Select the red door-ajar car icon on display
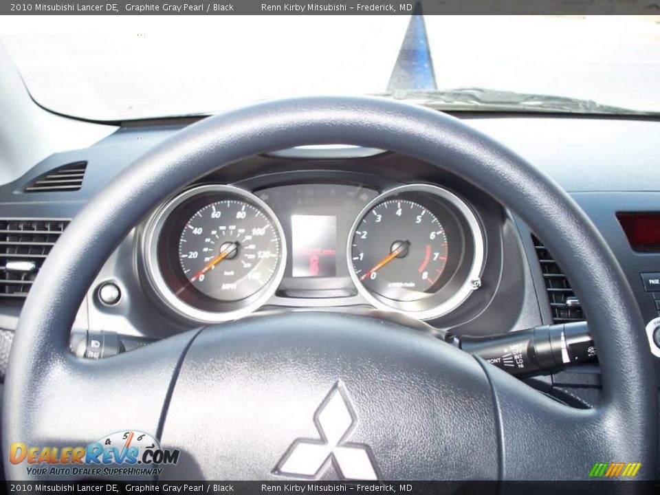 tap(314, 265)
